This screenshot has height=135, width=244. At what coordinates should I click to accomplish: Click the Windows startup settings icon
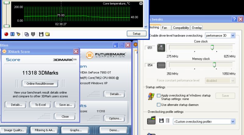tap(151, 96)
